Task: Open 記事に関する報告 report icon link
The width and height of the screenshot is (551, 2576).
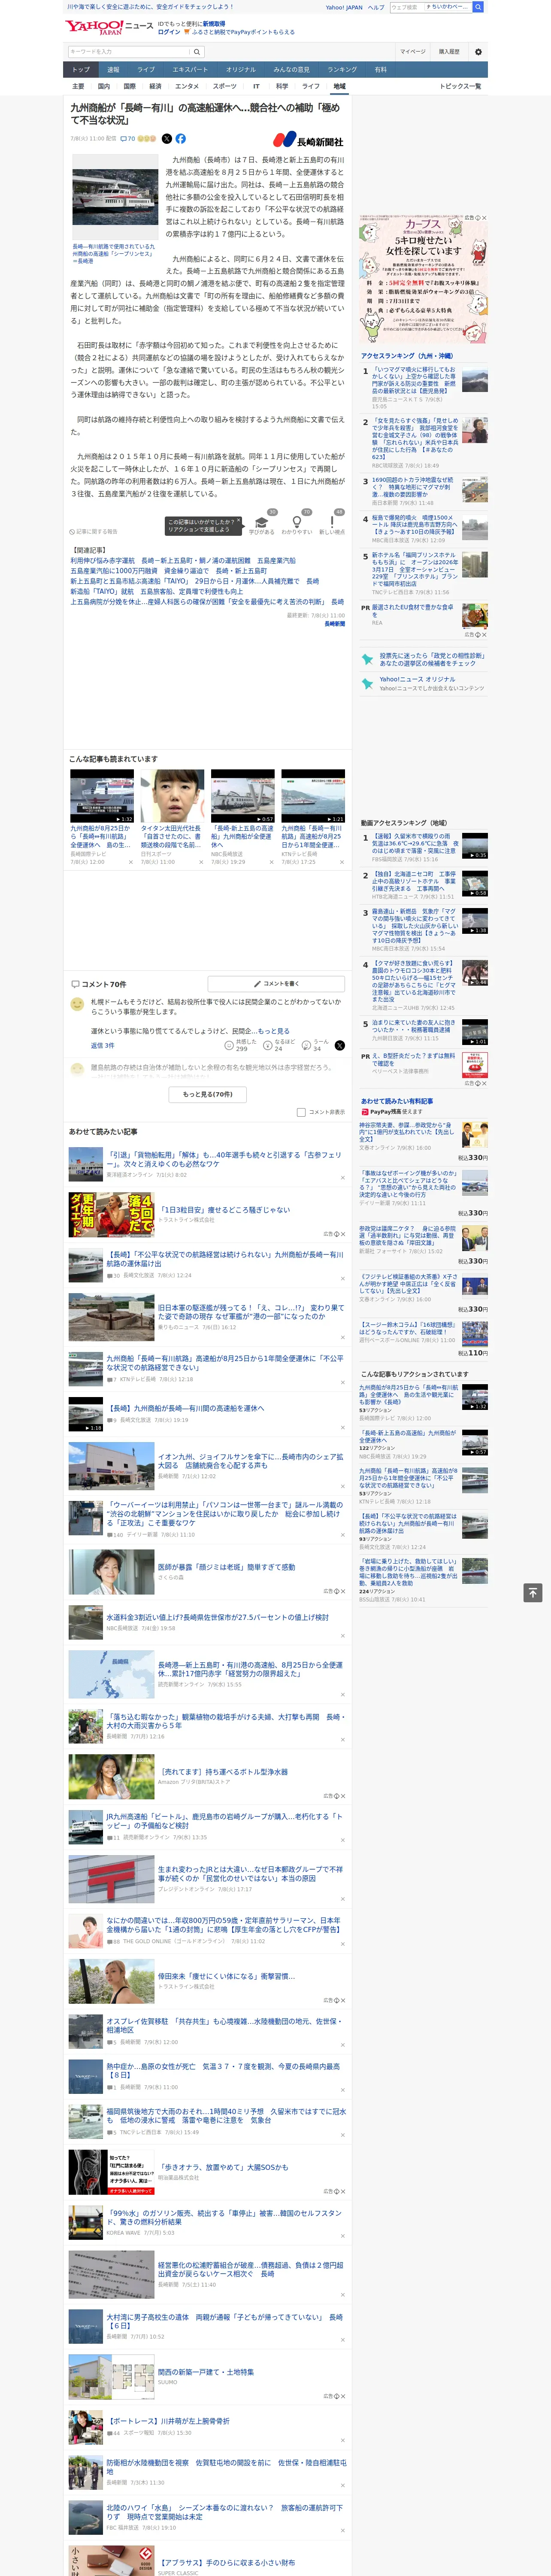Action: point(93,531)
